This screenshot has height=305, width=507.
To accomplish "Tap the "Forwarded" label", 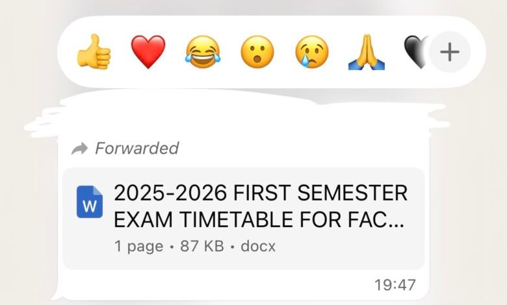I will 136,149.
